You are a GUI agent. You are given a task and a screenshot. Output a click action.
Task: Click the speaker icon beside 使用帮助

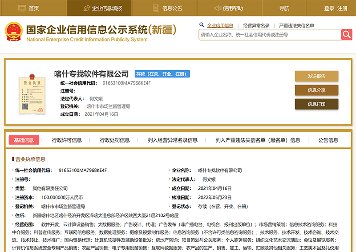[217, 8]
